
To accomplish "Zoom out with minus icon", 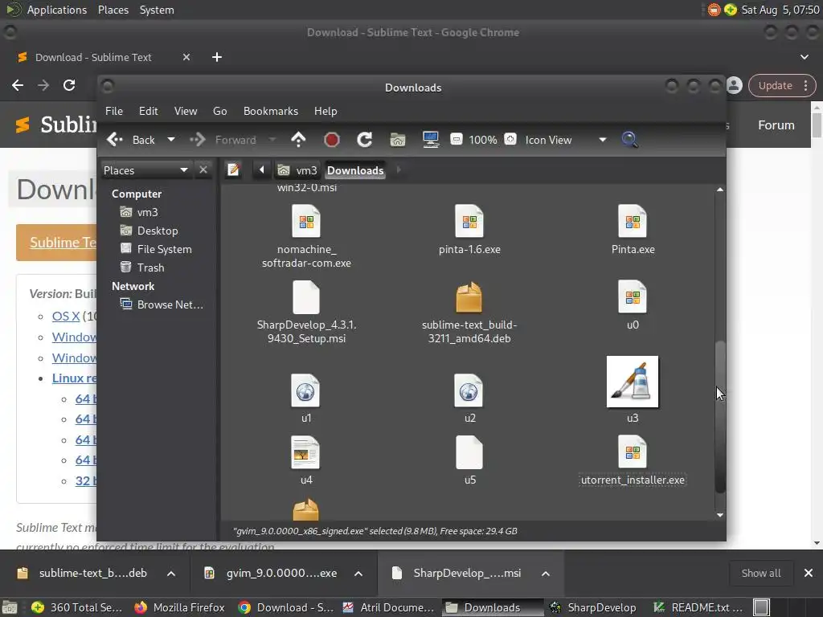I will [x=457, y=140].
